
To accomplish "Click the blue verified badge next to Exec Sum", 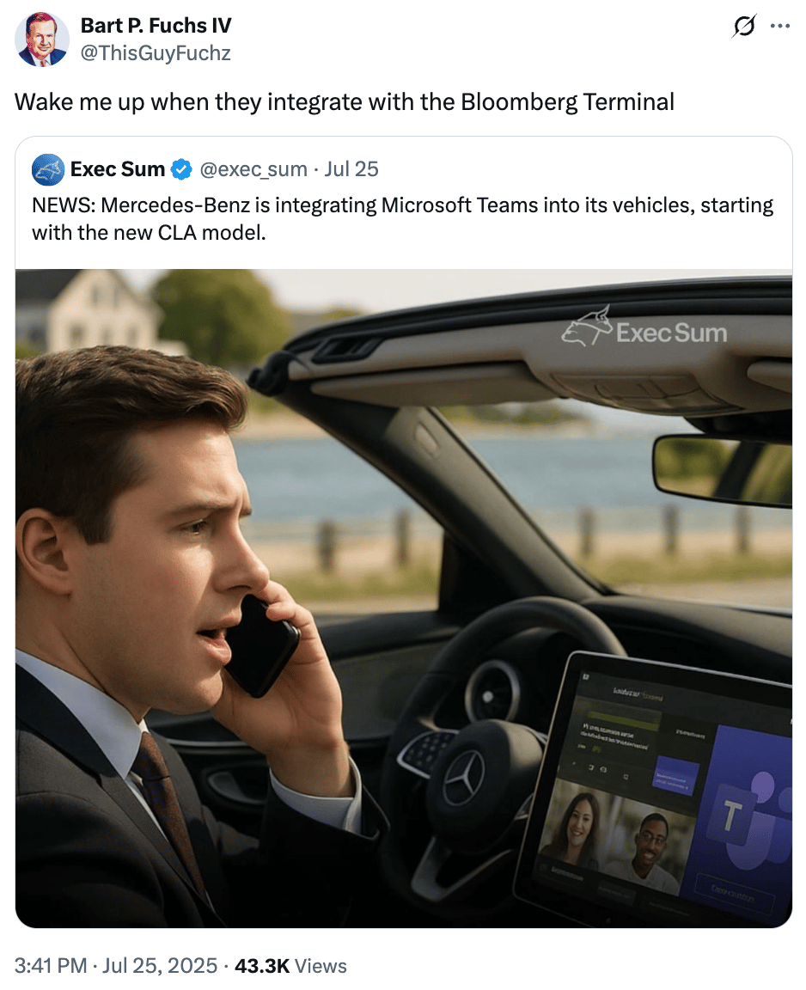I will [x=182, y=169].
